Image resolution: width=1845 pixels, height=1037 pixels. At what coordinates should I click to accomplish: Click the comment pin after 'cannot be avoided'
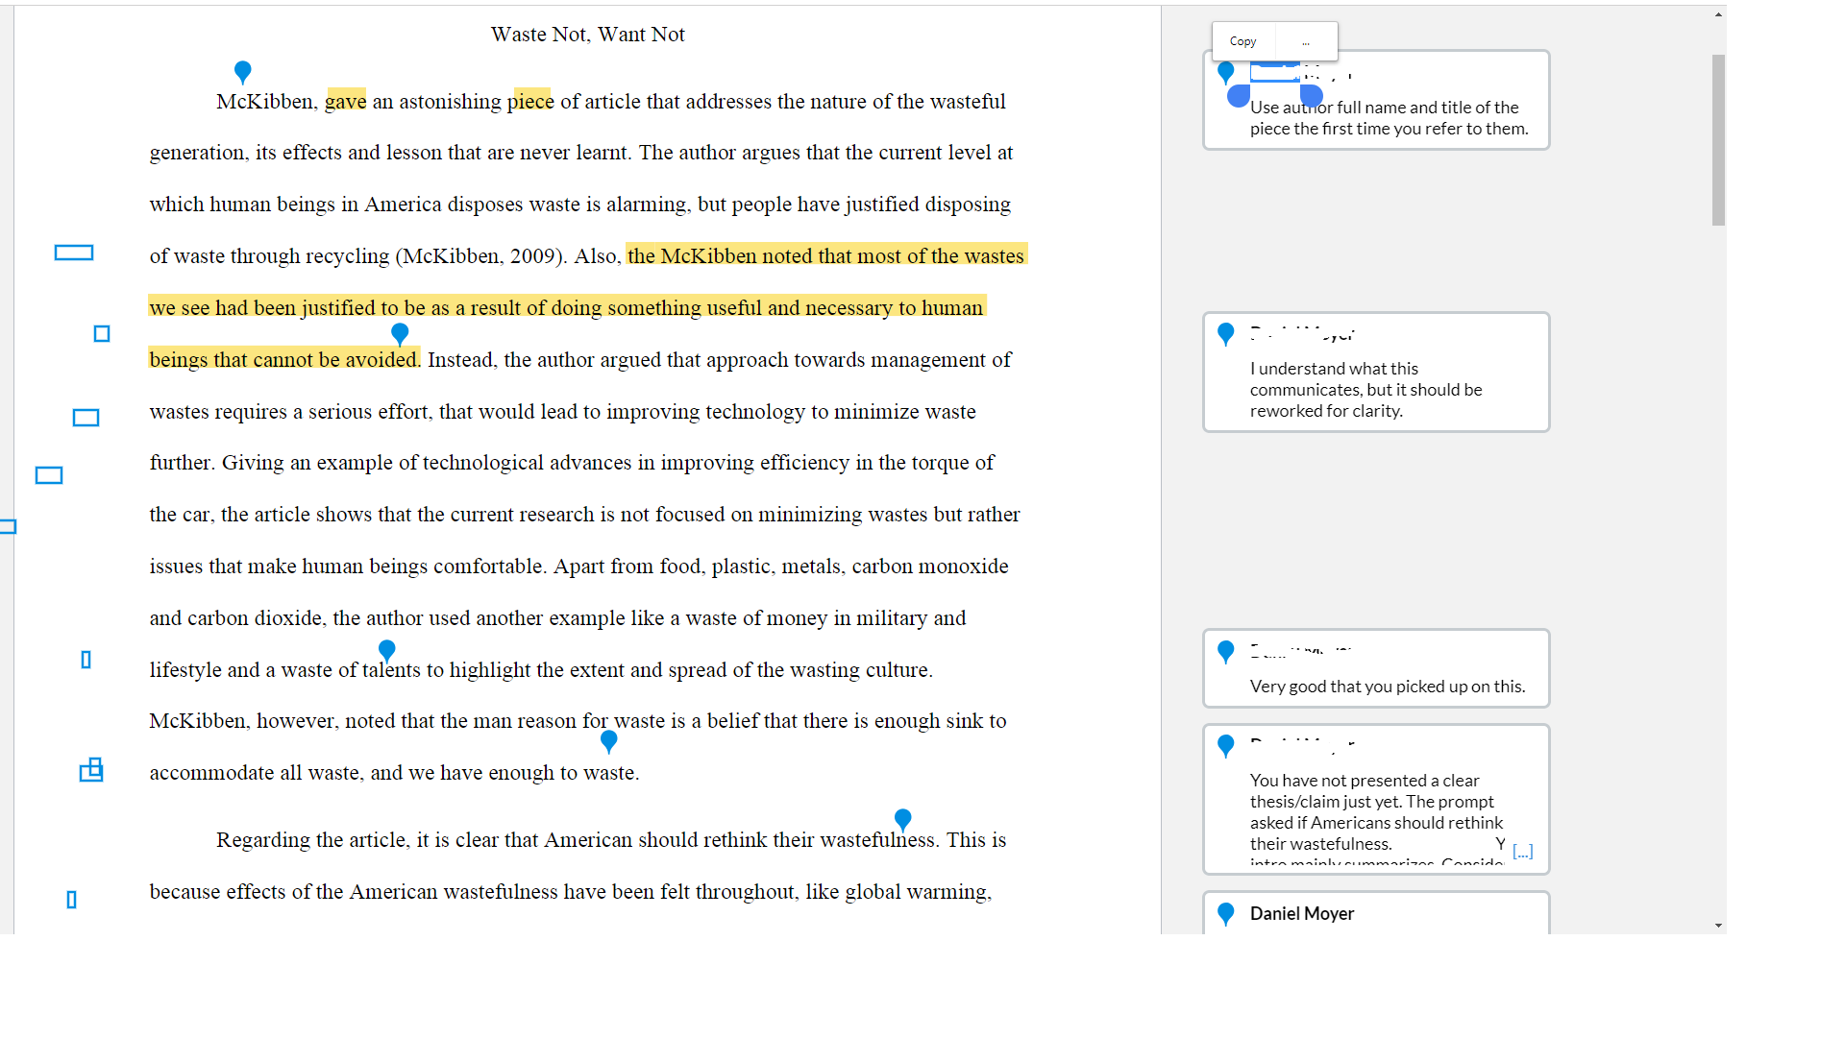coord(400,334)
